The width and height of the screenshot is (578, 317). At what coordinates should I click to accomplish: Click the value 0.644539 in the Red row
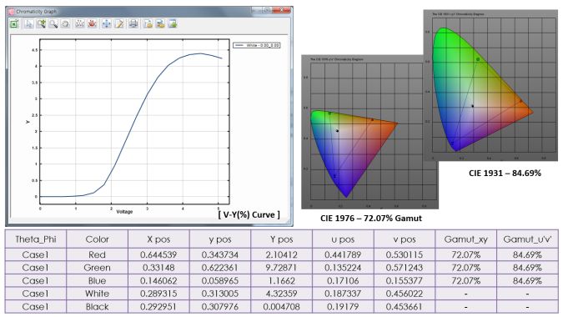click(158, 254)
